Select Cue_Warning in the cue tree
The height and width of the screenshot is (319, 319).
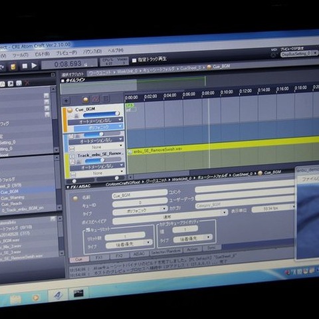(13, 197)
